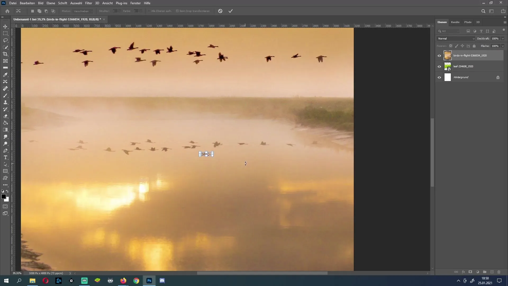The height and width of the screenshot is (286, 508).
Task: Cancel the transform with the circle-slash icon
Action: pyautogui.click(x=220, y=11)
